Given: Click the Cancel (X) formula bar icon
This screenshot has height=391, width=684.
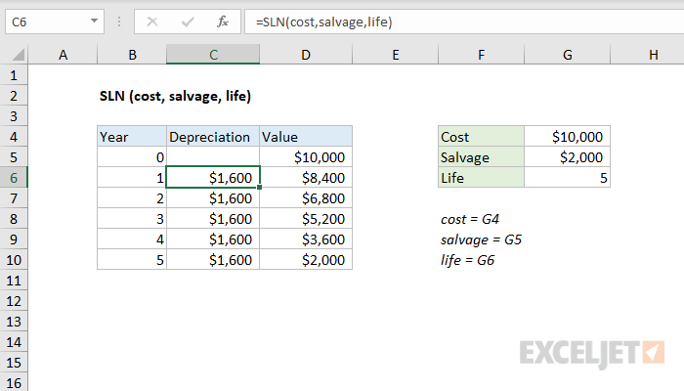Looking at the screenshot, I should [x=152, y=22].
